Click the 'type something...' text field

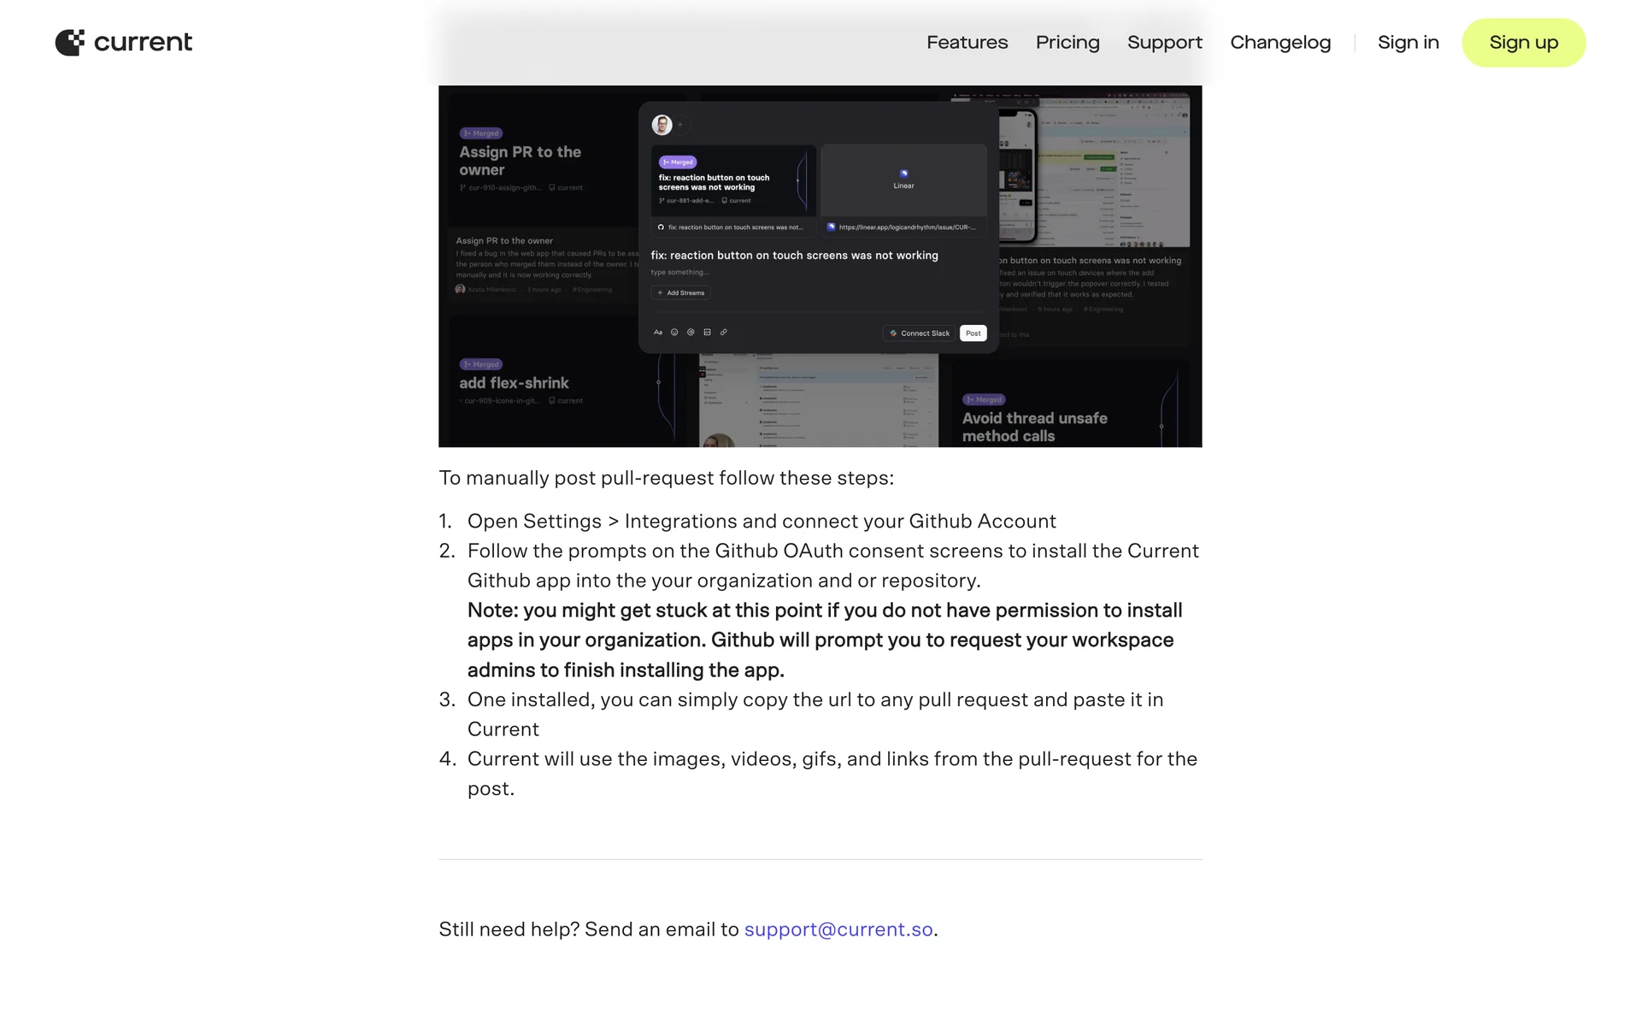coord(680,273)
